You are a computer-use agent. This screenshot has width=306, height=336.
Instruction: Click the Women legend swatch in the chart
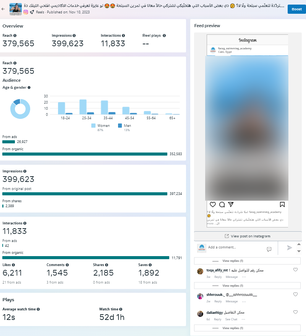point(94,125)
